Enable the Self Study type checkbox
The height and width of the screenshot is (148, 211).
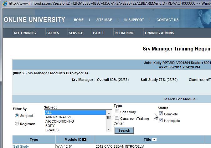coord(117,112)
